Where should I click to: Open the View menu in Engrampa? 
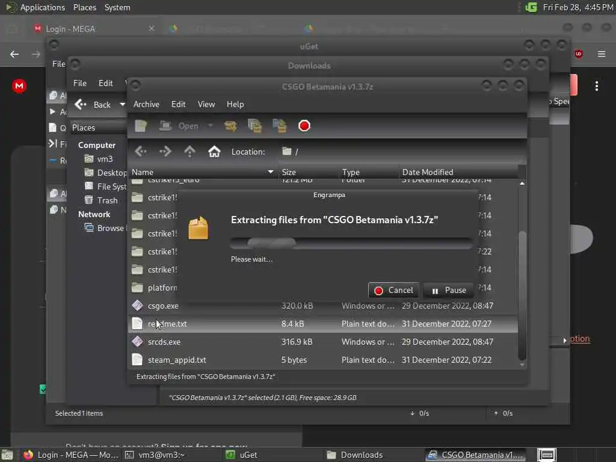(206, 105)
